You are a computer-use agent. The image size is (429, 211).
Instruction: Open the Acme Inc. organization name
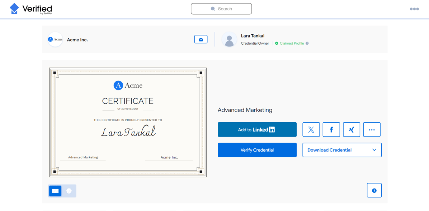tap(77, 39)
